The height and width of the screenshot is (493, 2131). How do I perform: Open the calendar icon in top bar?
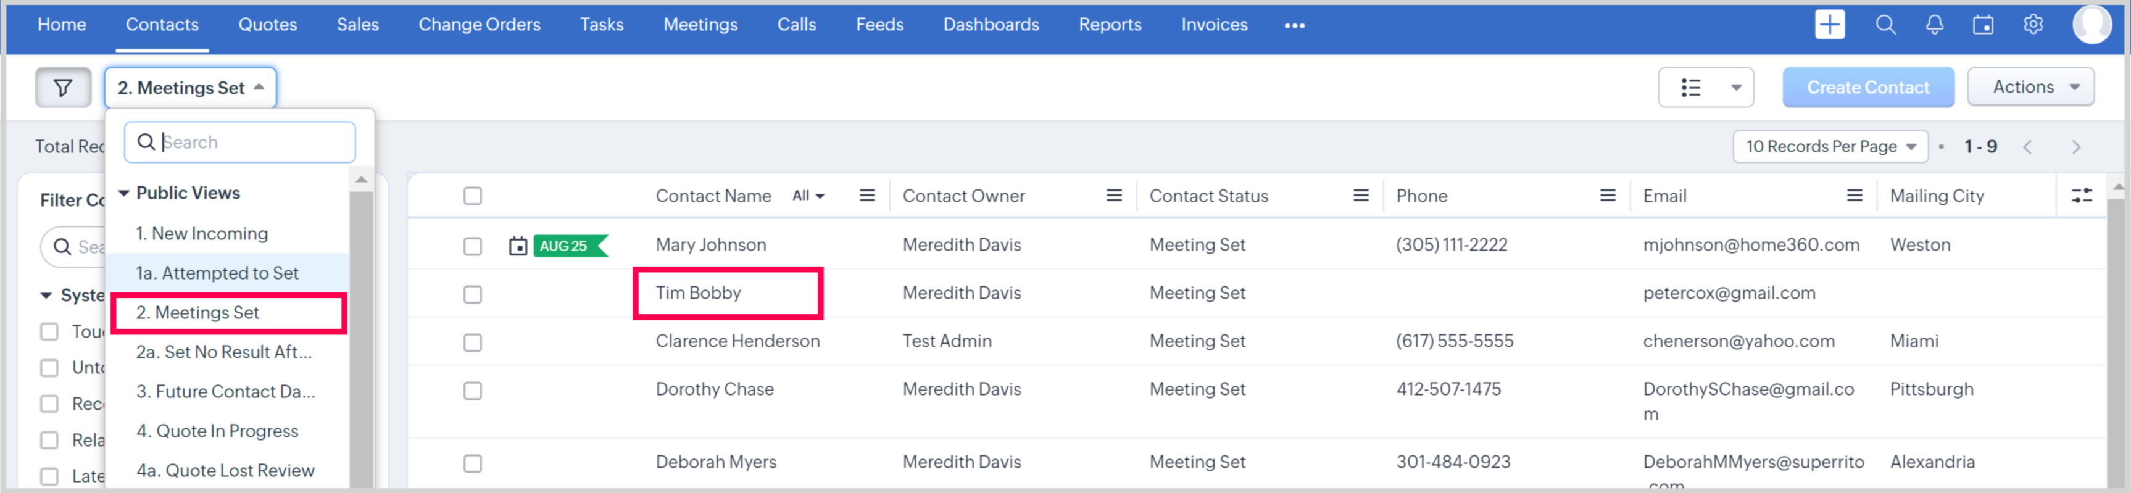[x=1983, y=25]
